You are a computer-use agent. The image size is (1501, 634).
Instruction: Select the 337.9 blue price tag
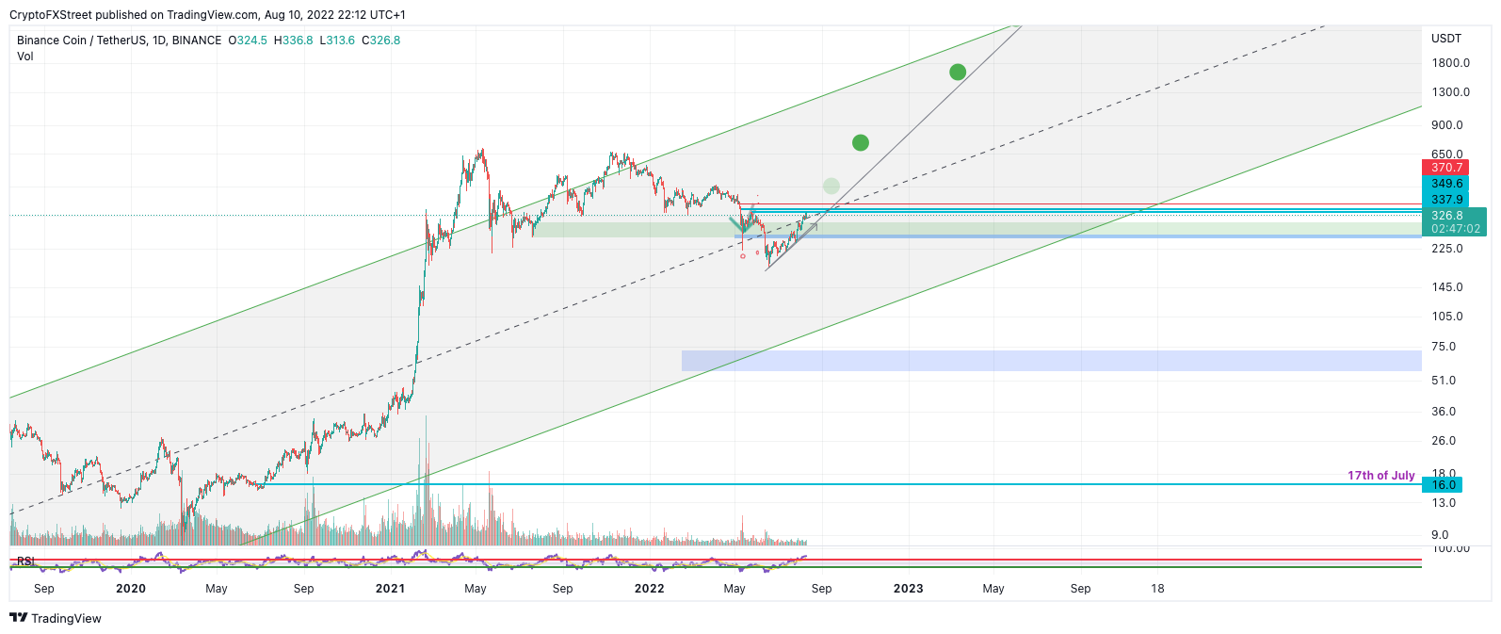(1446, 199)
